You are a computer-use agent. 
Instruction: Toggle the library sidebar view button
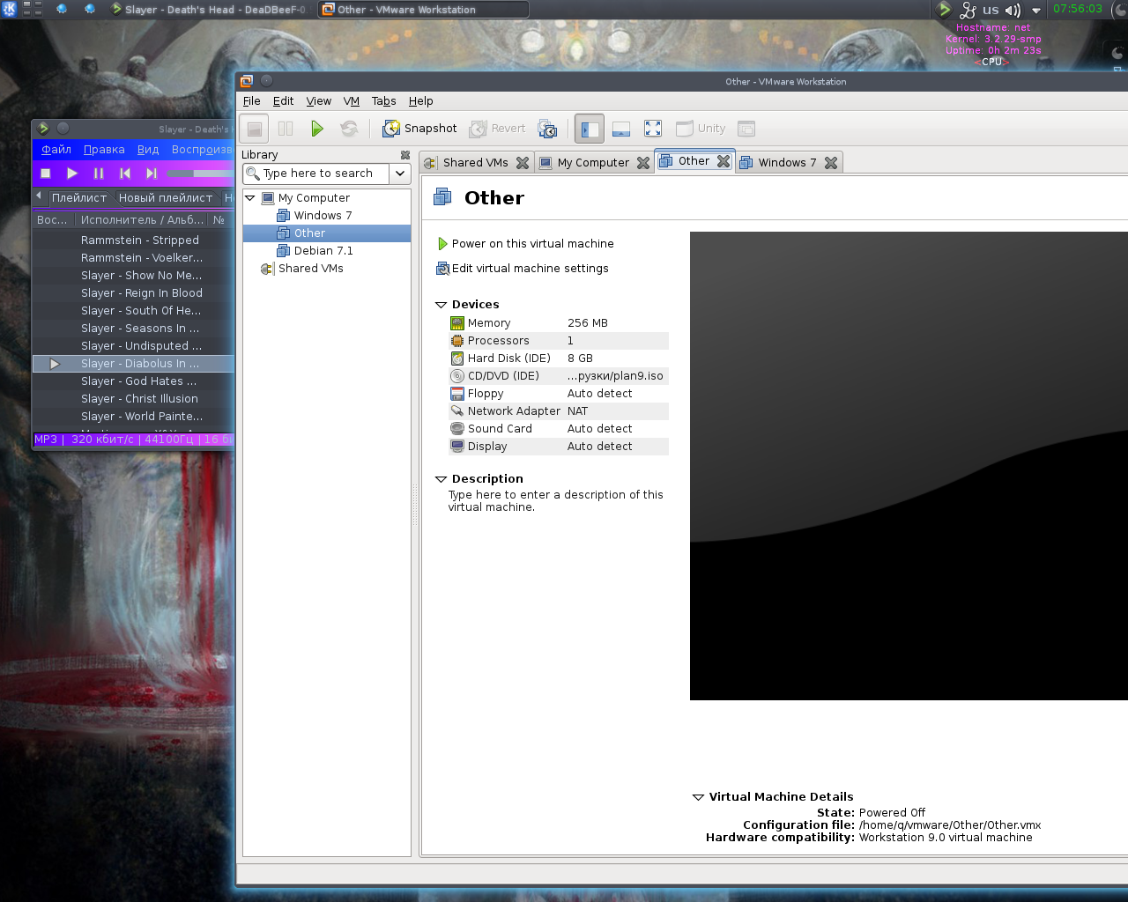[590, 129]
